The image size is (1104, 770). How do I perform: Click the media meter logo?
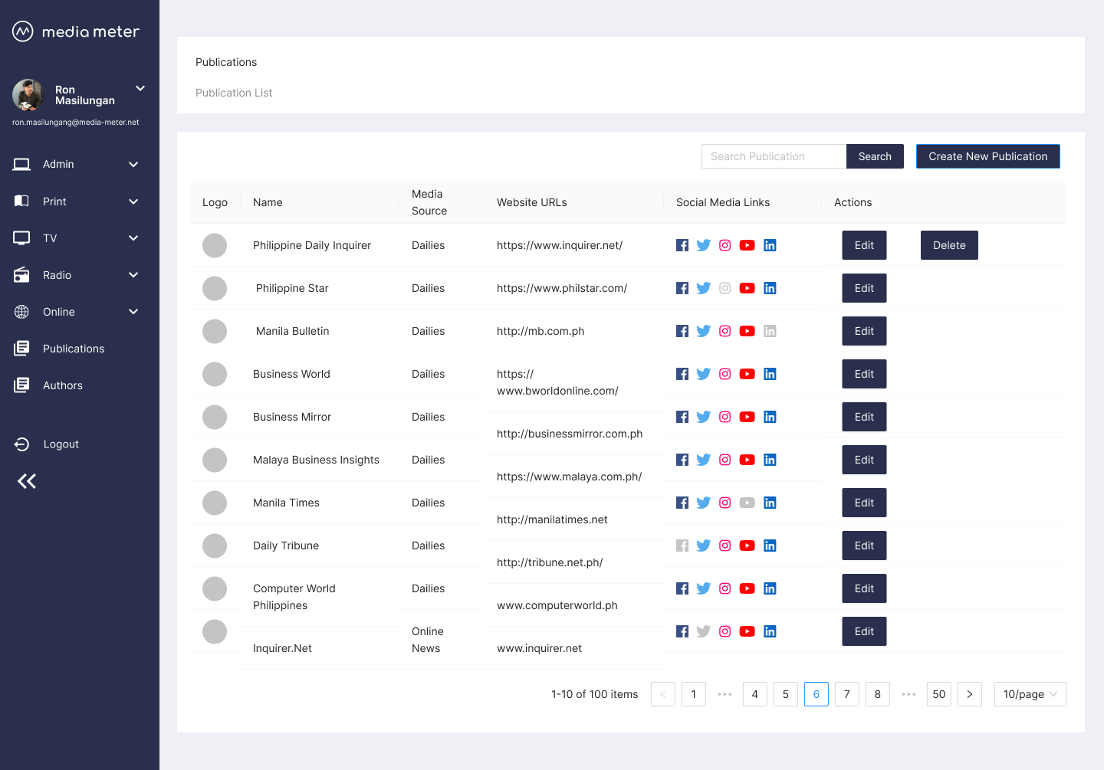pyautogui.click(x=23, y=31)
